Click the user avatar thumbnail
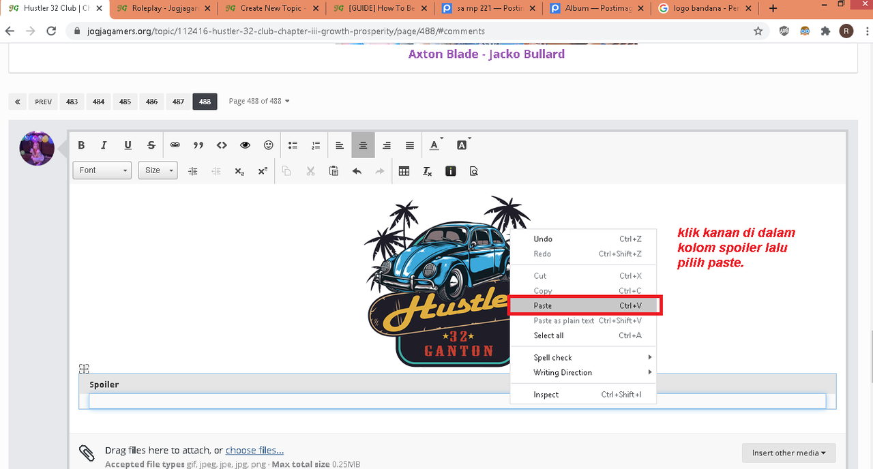The image size is (873, 469). tap(37, 149)
